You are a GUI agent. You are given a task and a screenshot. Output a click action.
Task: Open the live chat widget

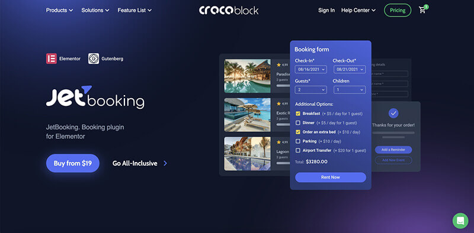460,221
